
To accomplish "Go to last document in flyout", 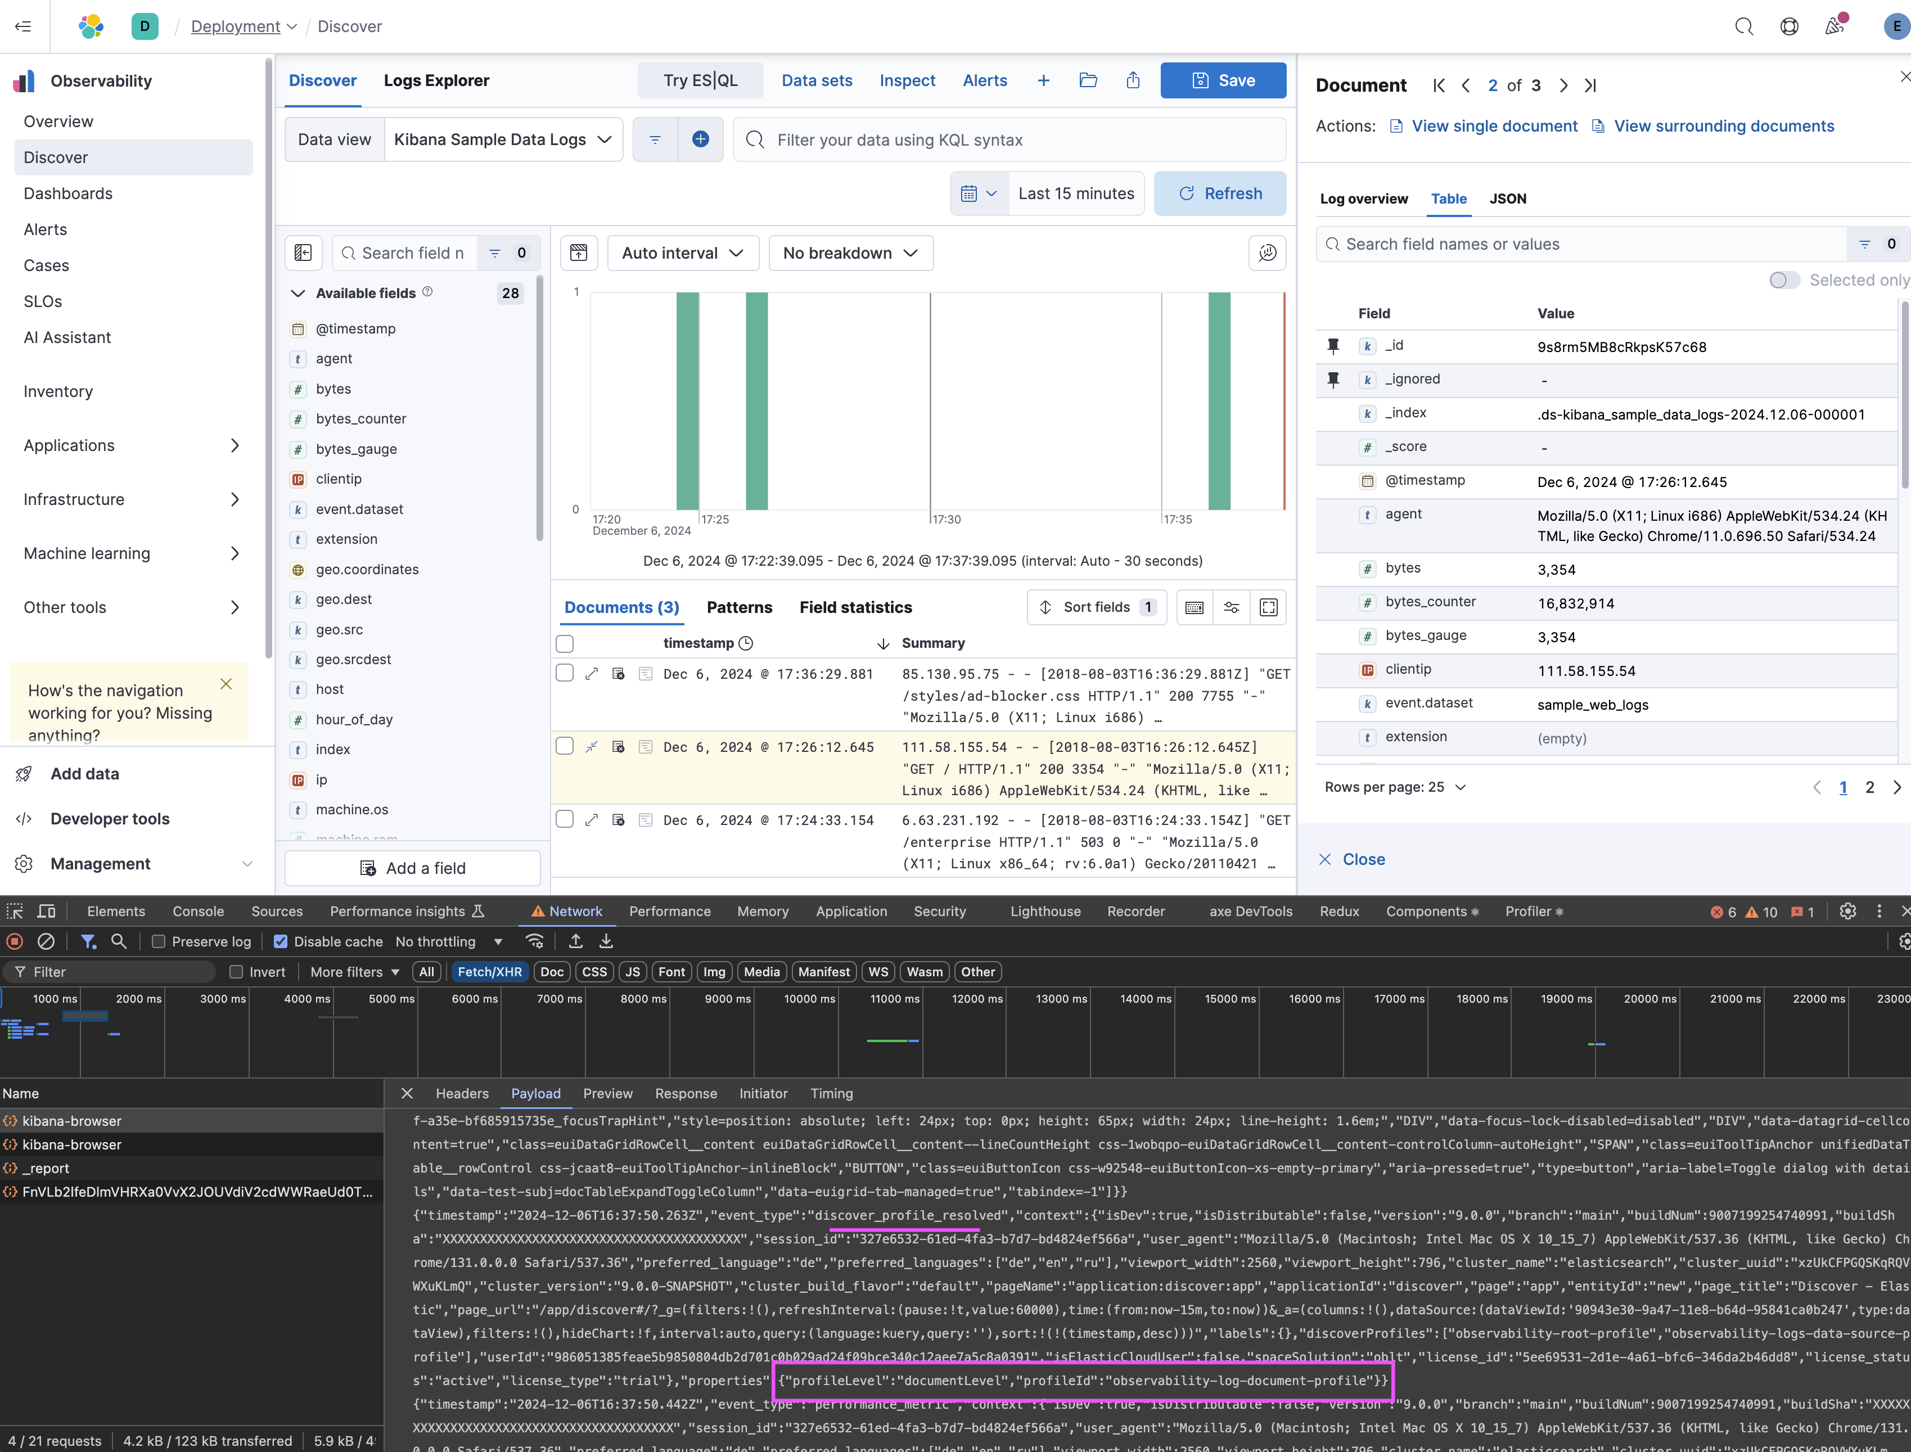I will (x=1590, y=85).
